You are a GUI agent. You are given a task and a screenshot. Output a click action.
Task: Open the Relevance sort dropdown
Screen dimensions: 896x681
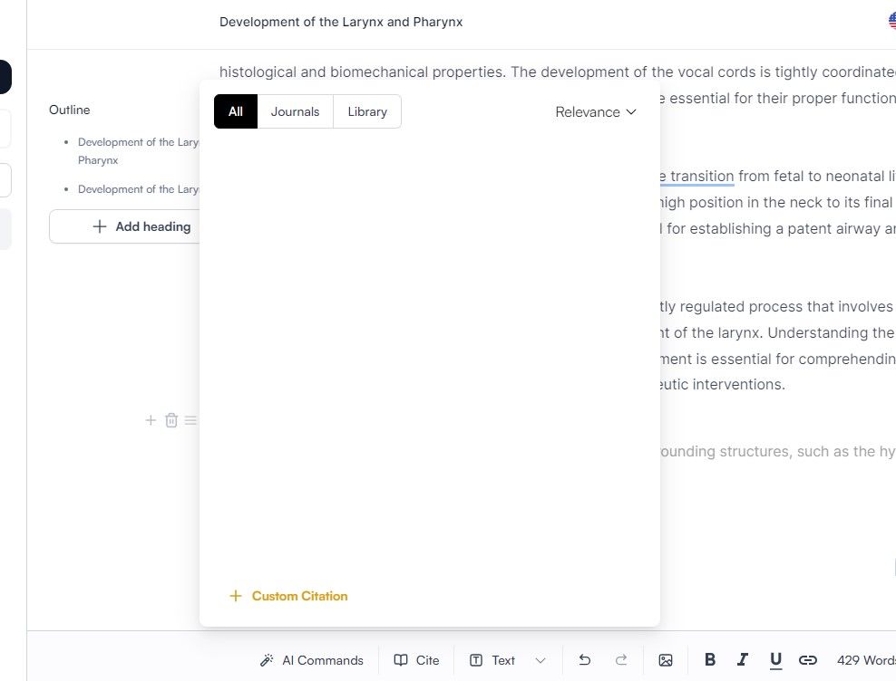pyautogui.click(x=596, y=112)
